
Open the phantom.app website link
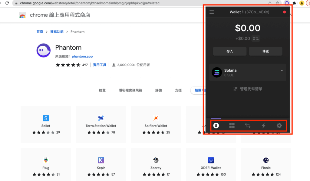click(82, 56)
